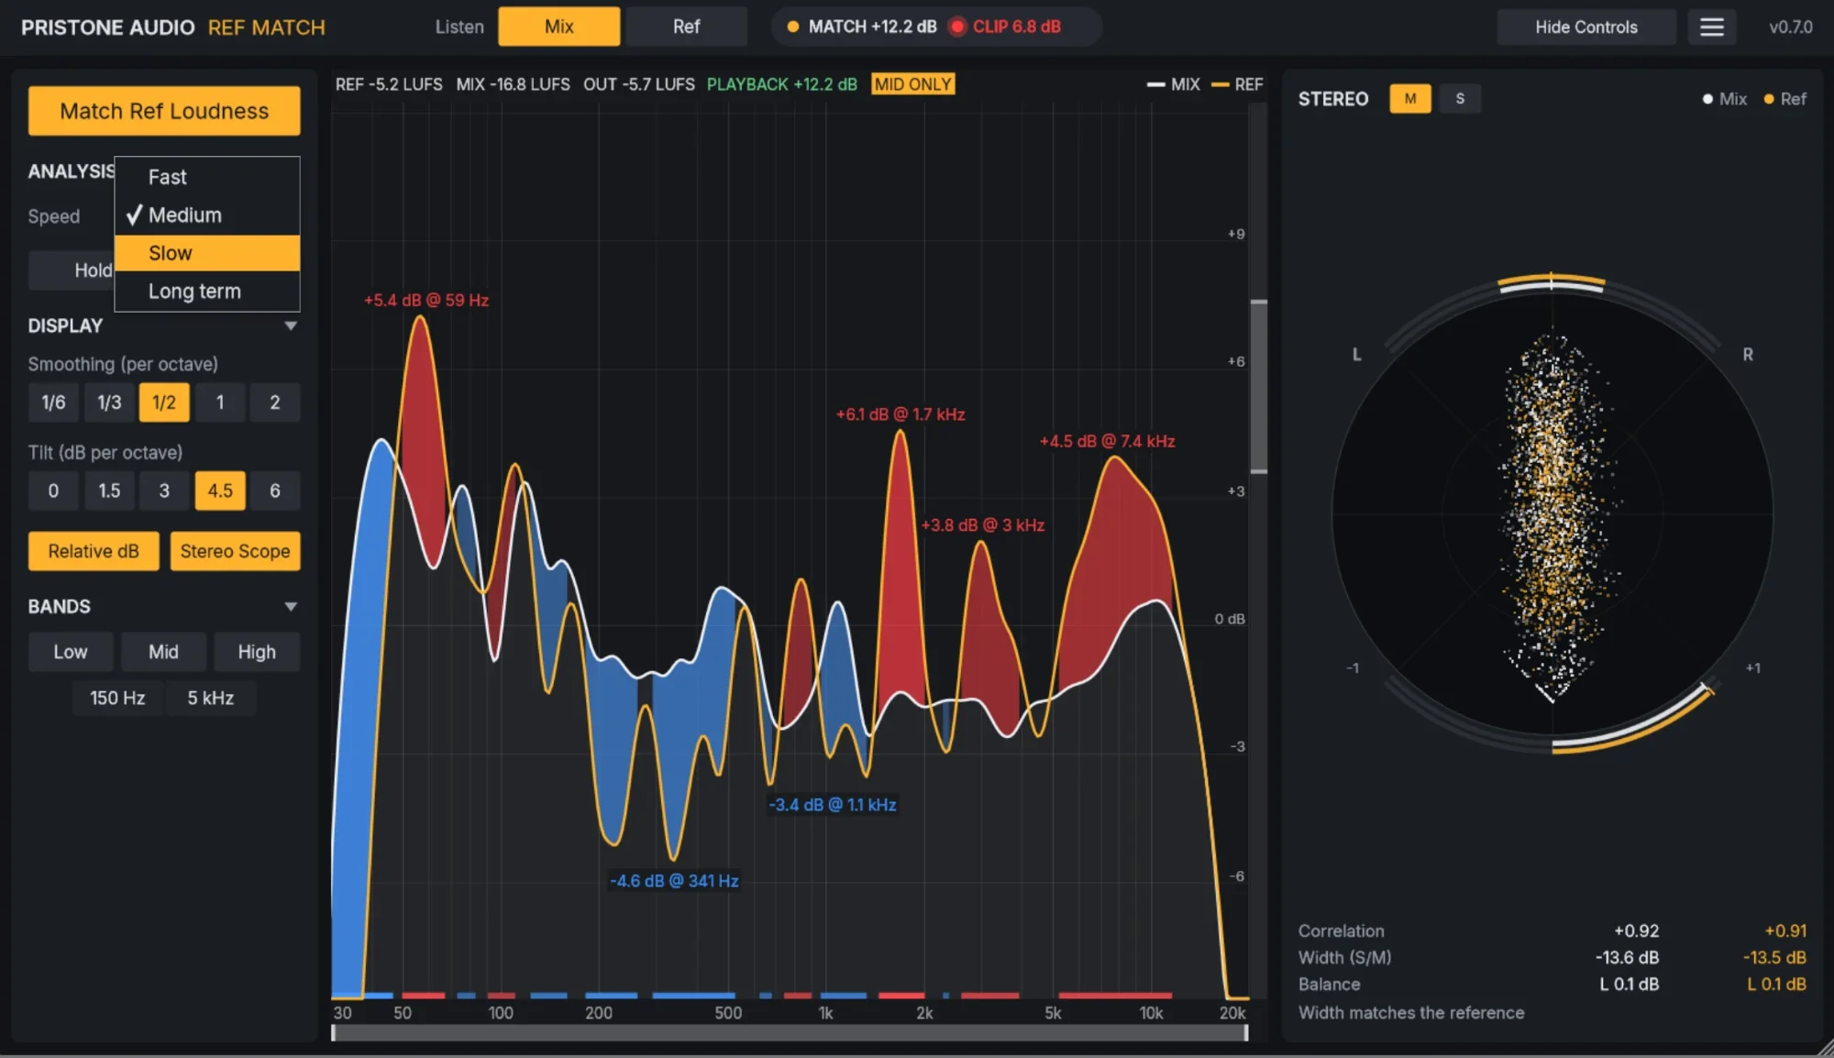Set tilt to 4.5 dB per octave
Image resolution: width=1834 pixels, height=1058 pixels.
220,490
